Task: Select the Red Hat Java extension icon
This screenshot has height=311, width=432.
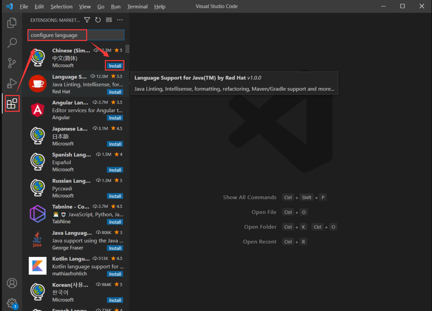Action: (38, 84)
